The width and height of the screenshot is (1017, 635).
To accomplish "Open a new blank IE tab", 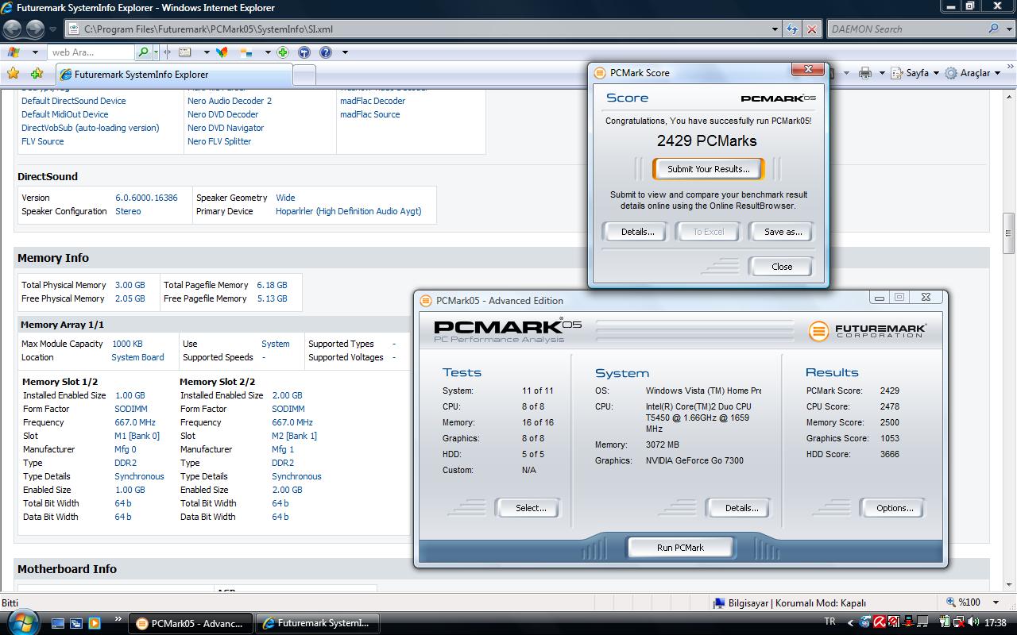I will pos(304,75).
